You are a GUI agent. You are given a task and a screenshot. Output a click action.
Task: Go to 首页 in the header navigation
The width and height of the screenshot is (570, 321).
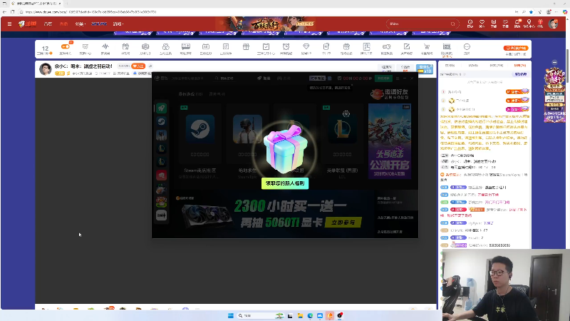click(x=48, y=24)
